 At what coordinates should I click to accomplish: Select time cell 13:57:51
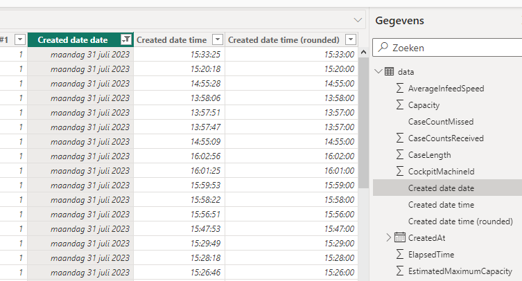click(x=180, y=112)
